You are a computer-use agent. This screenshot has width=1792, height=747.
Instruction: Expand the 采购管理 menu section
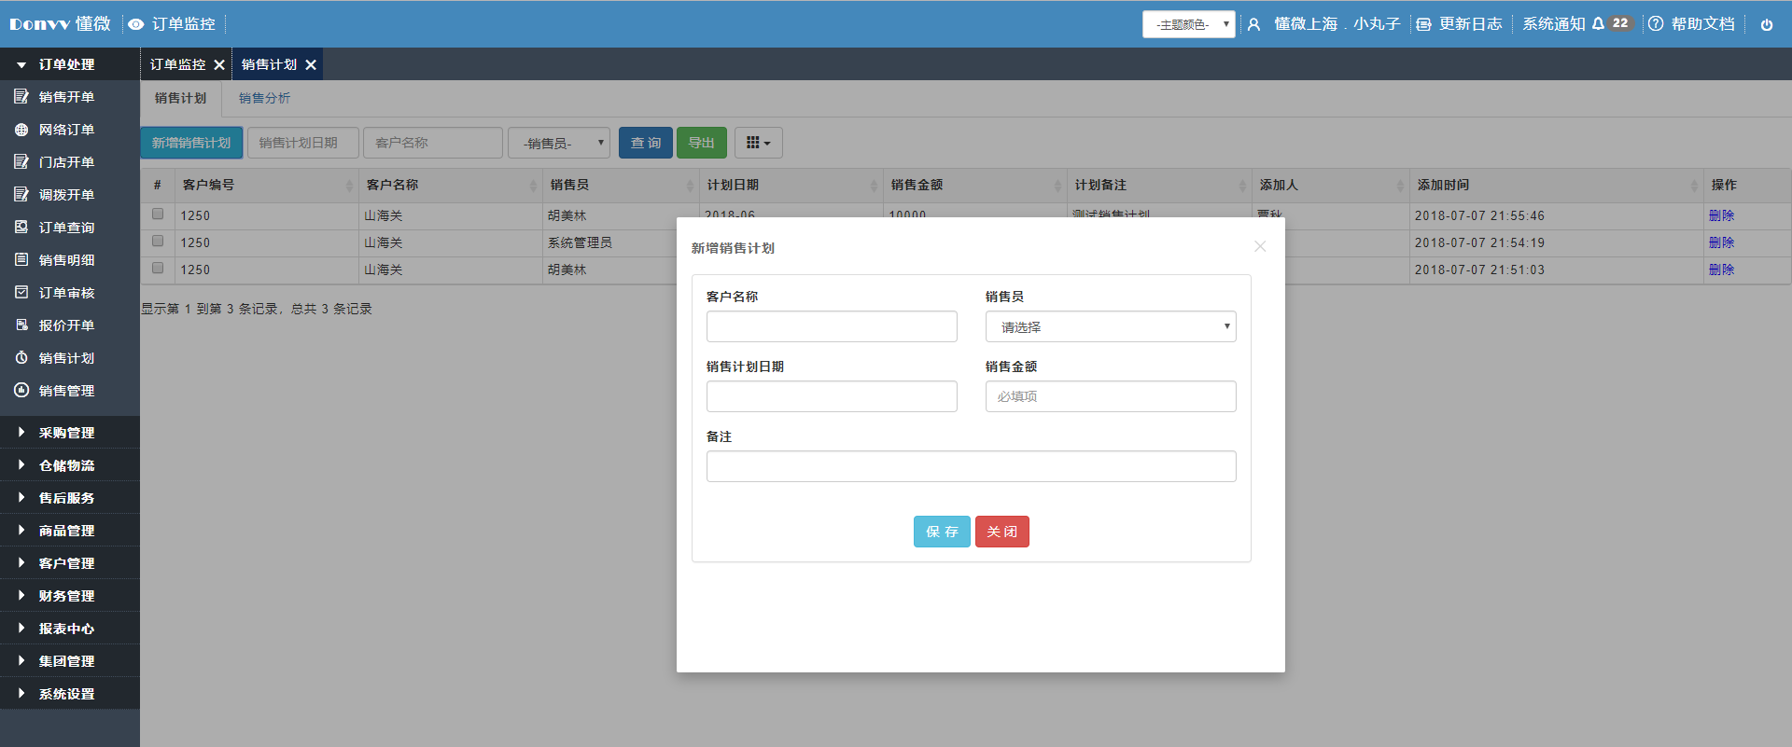pos(70,432)
